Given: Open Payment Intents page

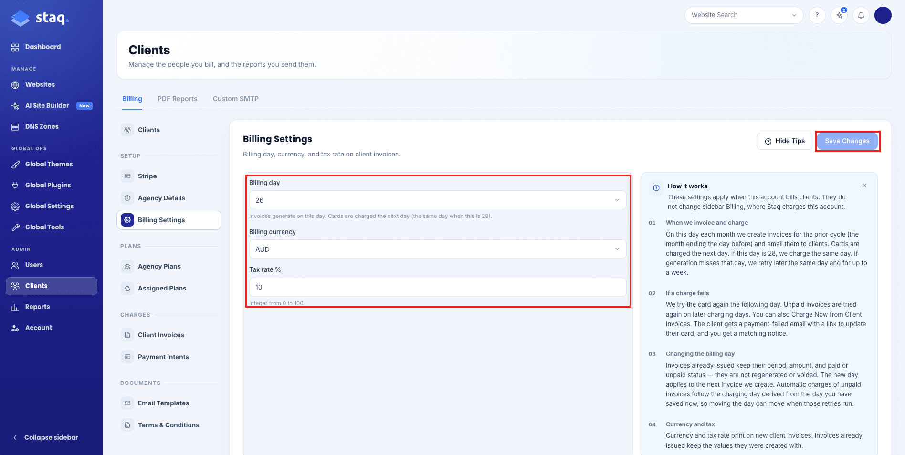Looking at the screenshot, I should click(169, 357).
